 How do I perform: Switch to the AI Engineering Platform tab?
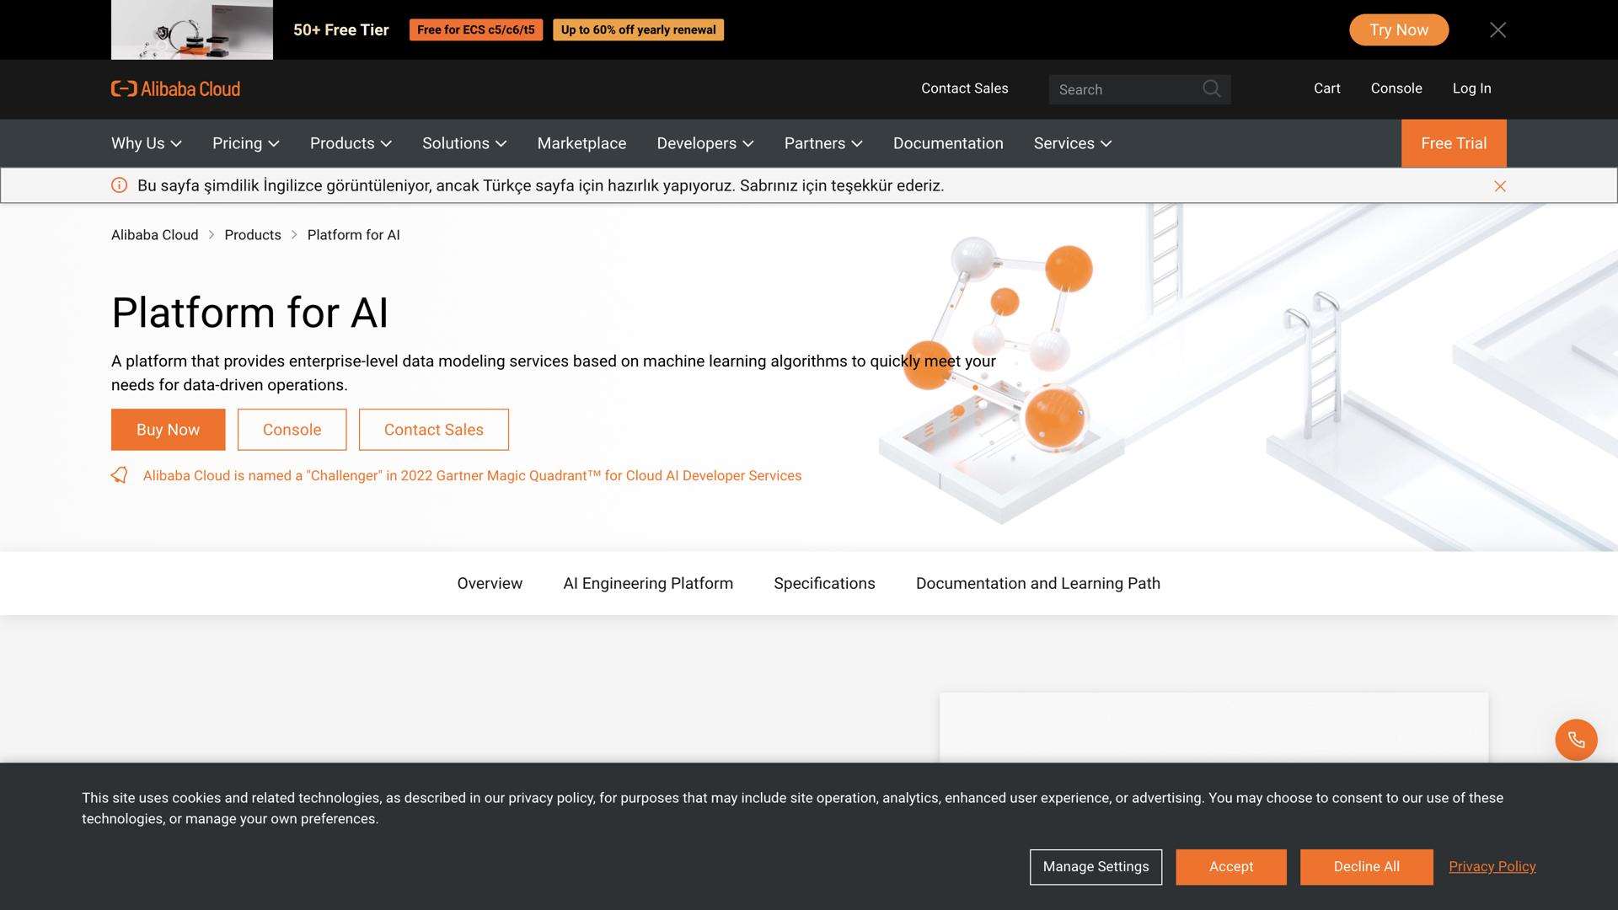[x=647, y=583]
